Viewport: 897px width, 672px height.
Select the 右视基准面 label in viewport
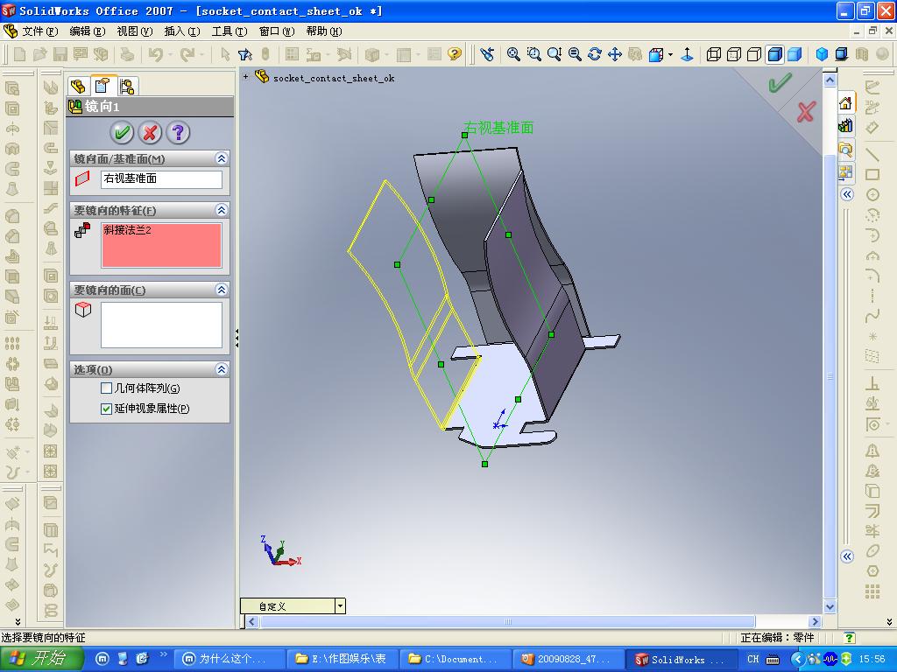(x=498, y=128)
